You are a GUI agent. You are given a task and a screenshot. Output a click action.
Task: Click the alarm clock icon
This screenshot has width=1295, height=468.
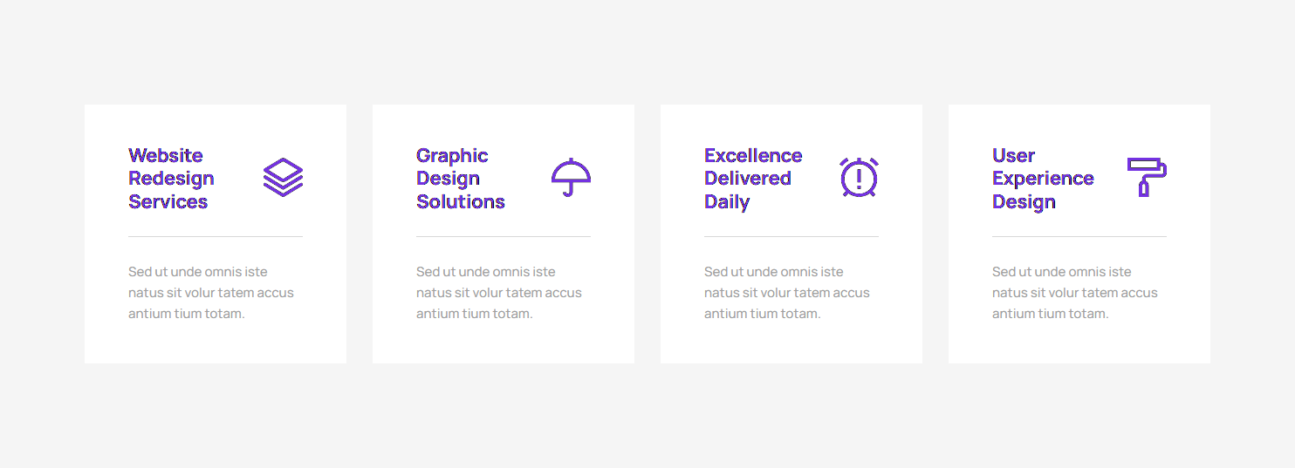click(859, 178)
